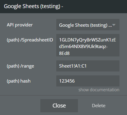The height and width of the screenshot is (115, 127).
Task: Click the SpreadsheetID input field
Action: pyautogui.click(x=88, y=45)
